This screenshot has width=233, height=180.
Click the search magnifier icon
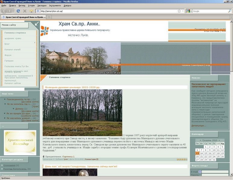point(230,11)
